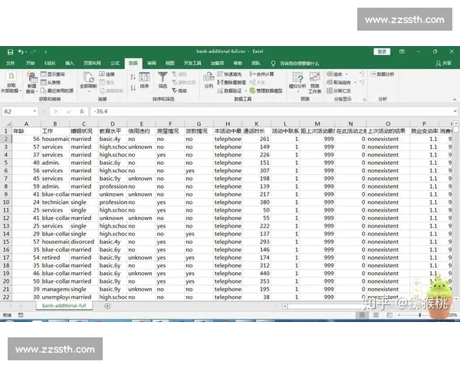Click the Refresh All (全部刷新) icon

(x=91, y=79)
